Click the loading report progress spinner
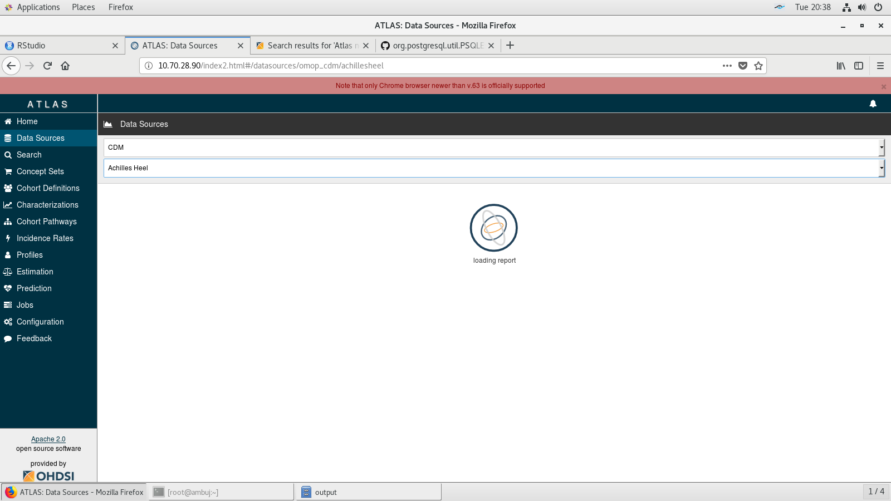 point(494,228)
